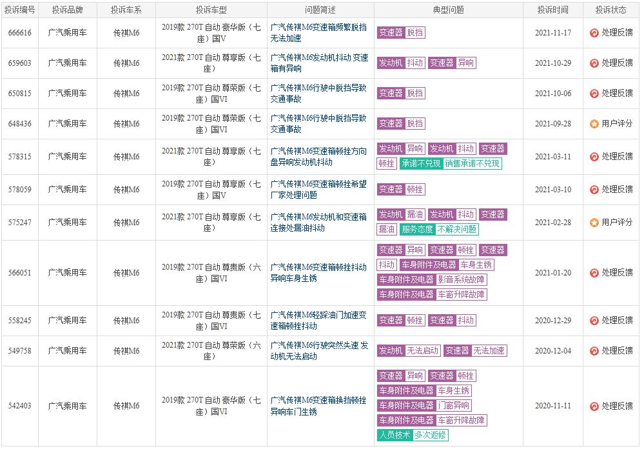Image resolution: width=644 pixels, height=451 pixels.
Task: Open 广汽传祺M6行驶突然失速 发动机无法启动 link
Action: 319,351
